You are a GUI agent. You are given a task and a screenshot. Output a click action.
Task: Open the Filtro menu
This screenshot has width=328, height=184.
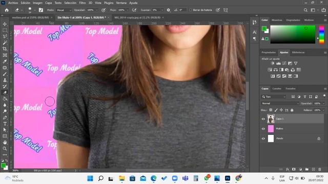[x=82, y=3]
